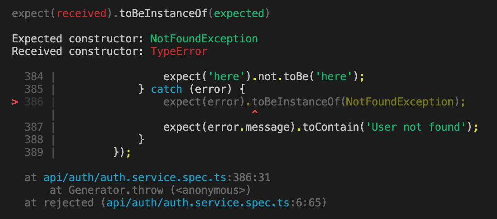The height and width of the screenshot is (219, 497).
Task: Click line number 384
Action: tap(33, 77)
